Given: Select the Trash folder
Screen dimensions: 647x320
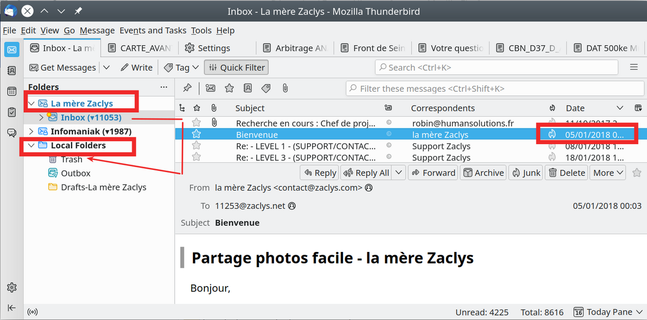Looking at the screenshot, I should click(72, 159).
